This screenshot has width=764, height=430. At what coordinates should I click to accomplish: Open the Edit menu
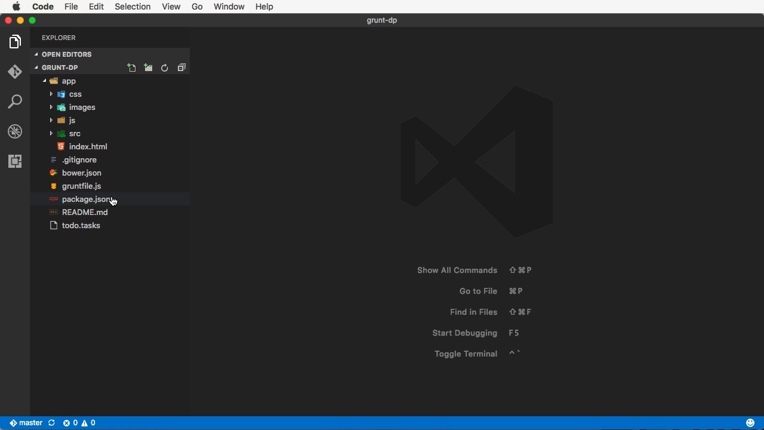pos(96,7)
